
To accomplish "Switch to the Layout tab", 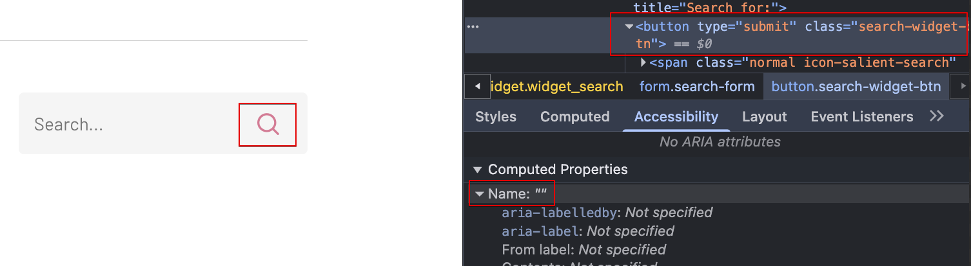I will [x=765, y=116].
